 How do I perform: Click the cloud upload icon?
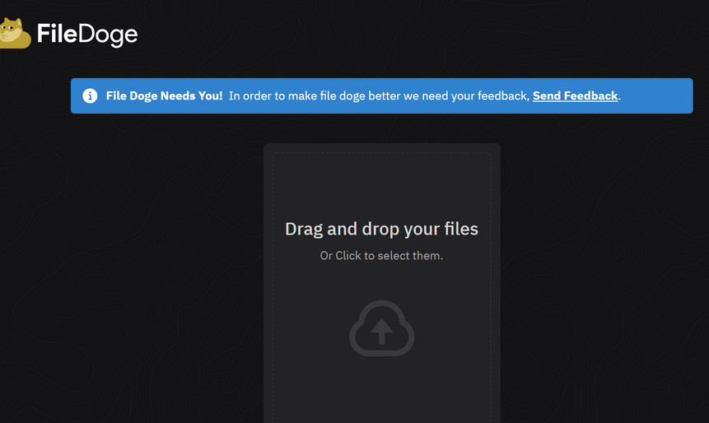pyautogui.click(x=381, y=328)
